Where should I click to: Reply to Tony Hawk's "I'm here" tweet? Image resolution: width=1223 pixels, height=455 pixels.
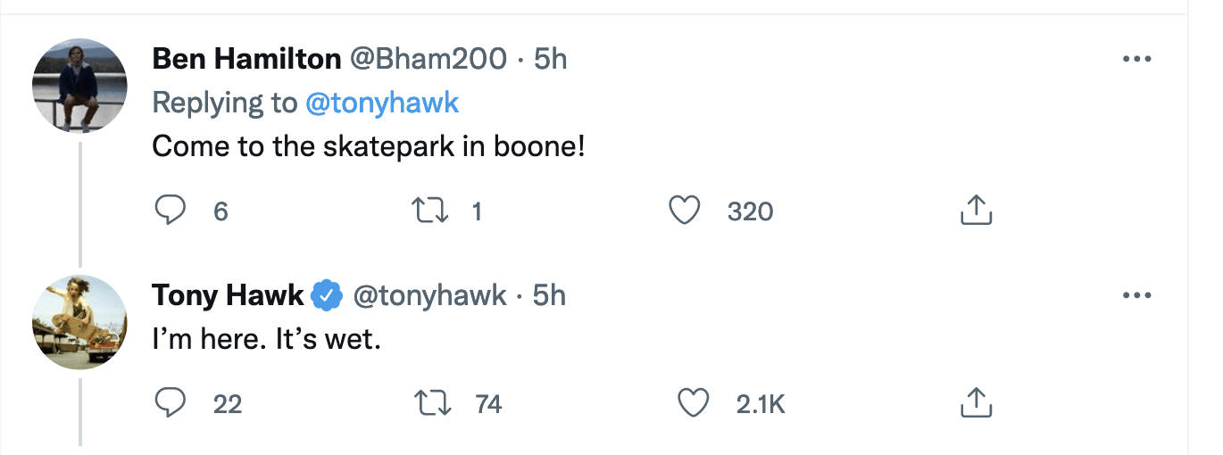[x=170, y=403]
